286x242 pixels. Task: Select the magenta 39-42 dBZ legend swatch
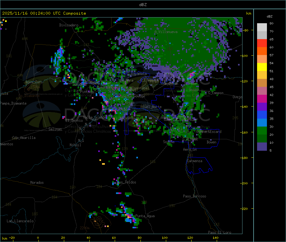262,99
